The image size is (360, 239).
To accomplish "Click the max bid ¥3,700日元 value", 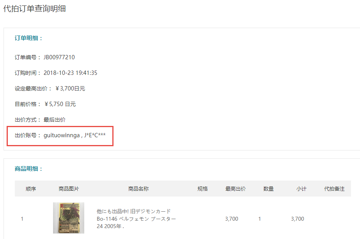I will [x=70, y=89].
